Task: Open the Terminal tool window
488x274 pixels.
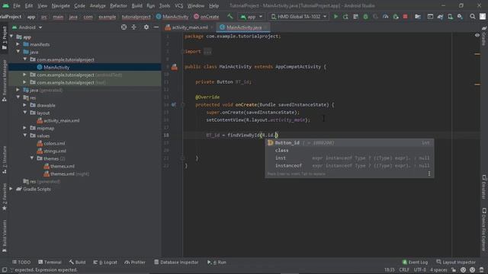Action: (50, 262)
